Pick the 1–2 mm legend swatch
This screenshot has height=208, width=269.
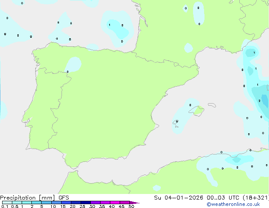[27, 202]
